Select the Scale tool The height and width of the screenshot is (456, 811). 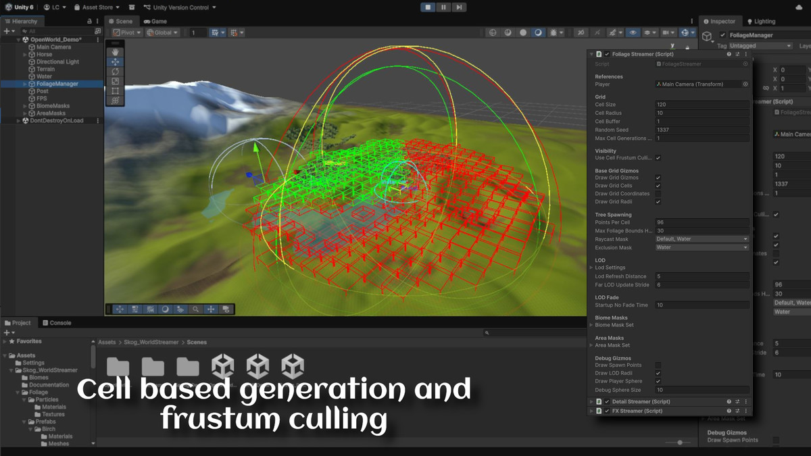coord(115,80)
